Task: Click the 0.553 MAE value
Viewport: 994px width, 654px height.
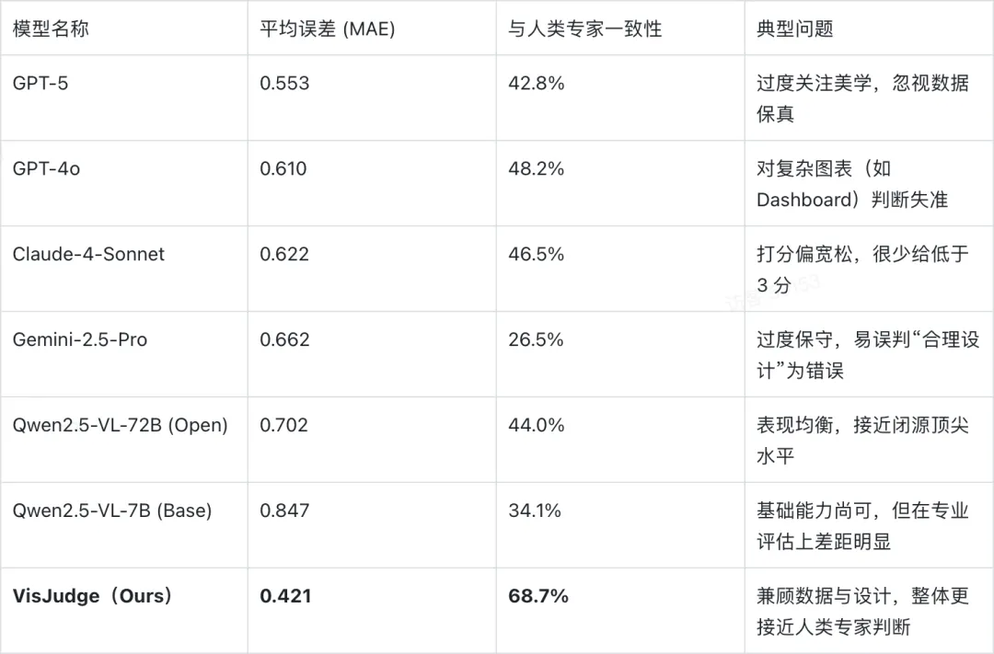Action: (284, 84)
